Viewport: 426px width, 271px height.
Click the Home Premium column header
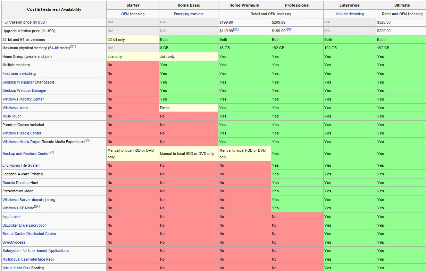point(244,5)
